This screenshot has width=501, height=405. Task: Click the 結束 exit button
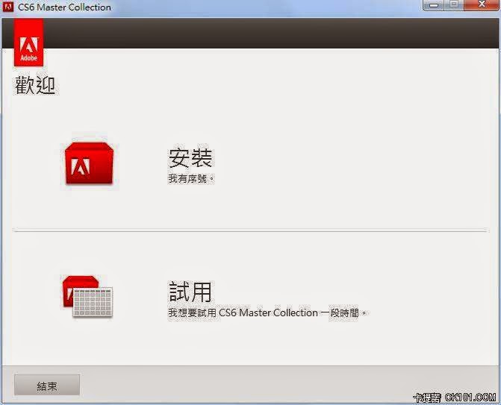click(47, 385)
